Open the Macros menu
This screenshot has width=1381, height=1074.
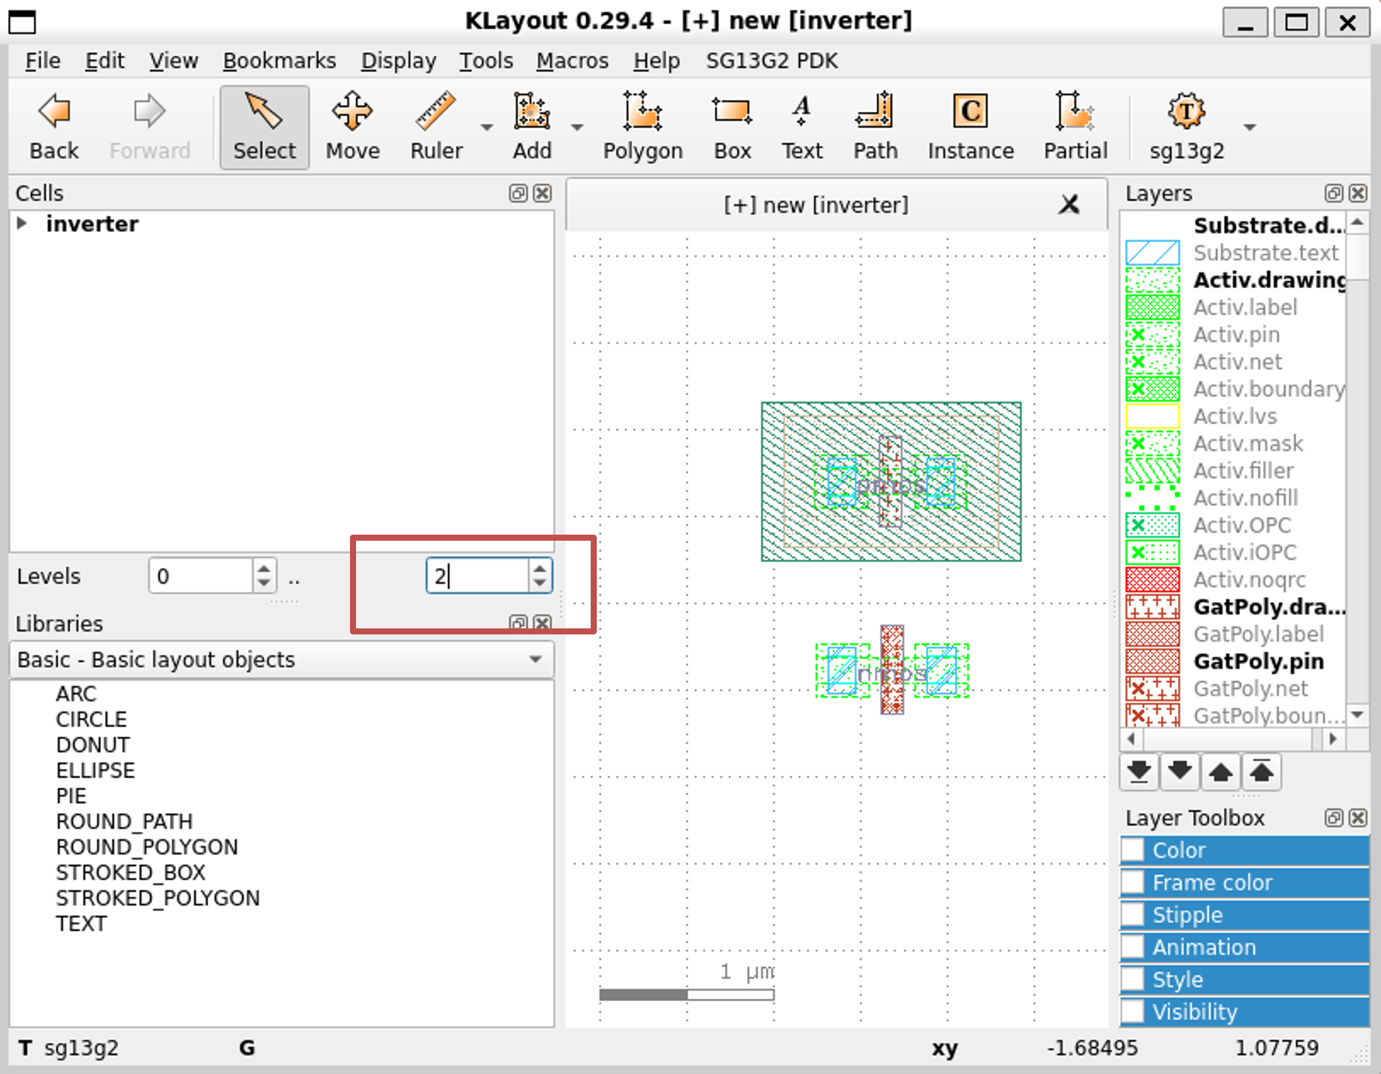pyautogui.click(x=572, y=61)
